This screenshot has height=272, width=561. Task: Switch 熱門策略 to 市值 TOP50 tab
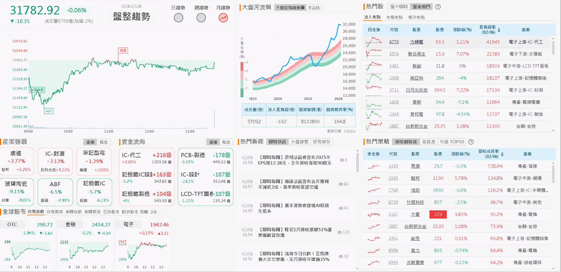pos(451,142)
